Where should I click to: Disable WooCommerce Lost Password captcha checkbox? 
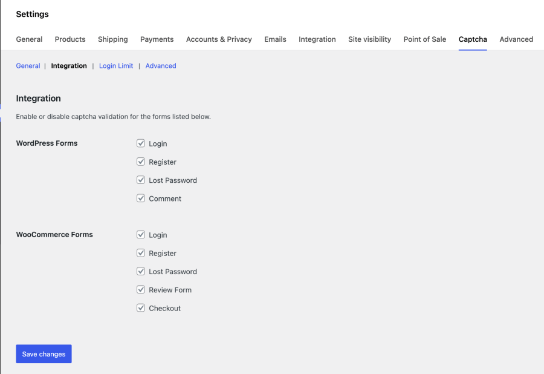[x=140, y=272]
